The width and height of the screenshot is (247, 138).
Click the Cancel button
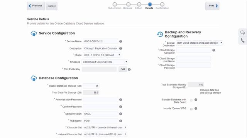(x=51, y=6)
